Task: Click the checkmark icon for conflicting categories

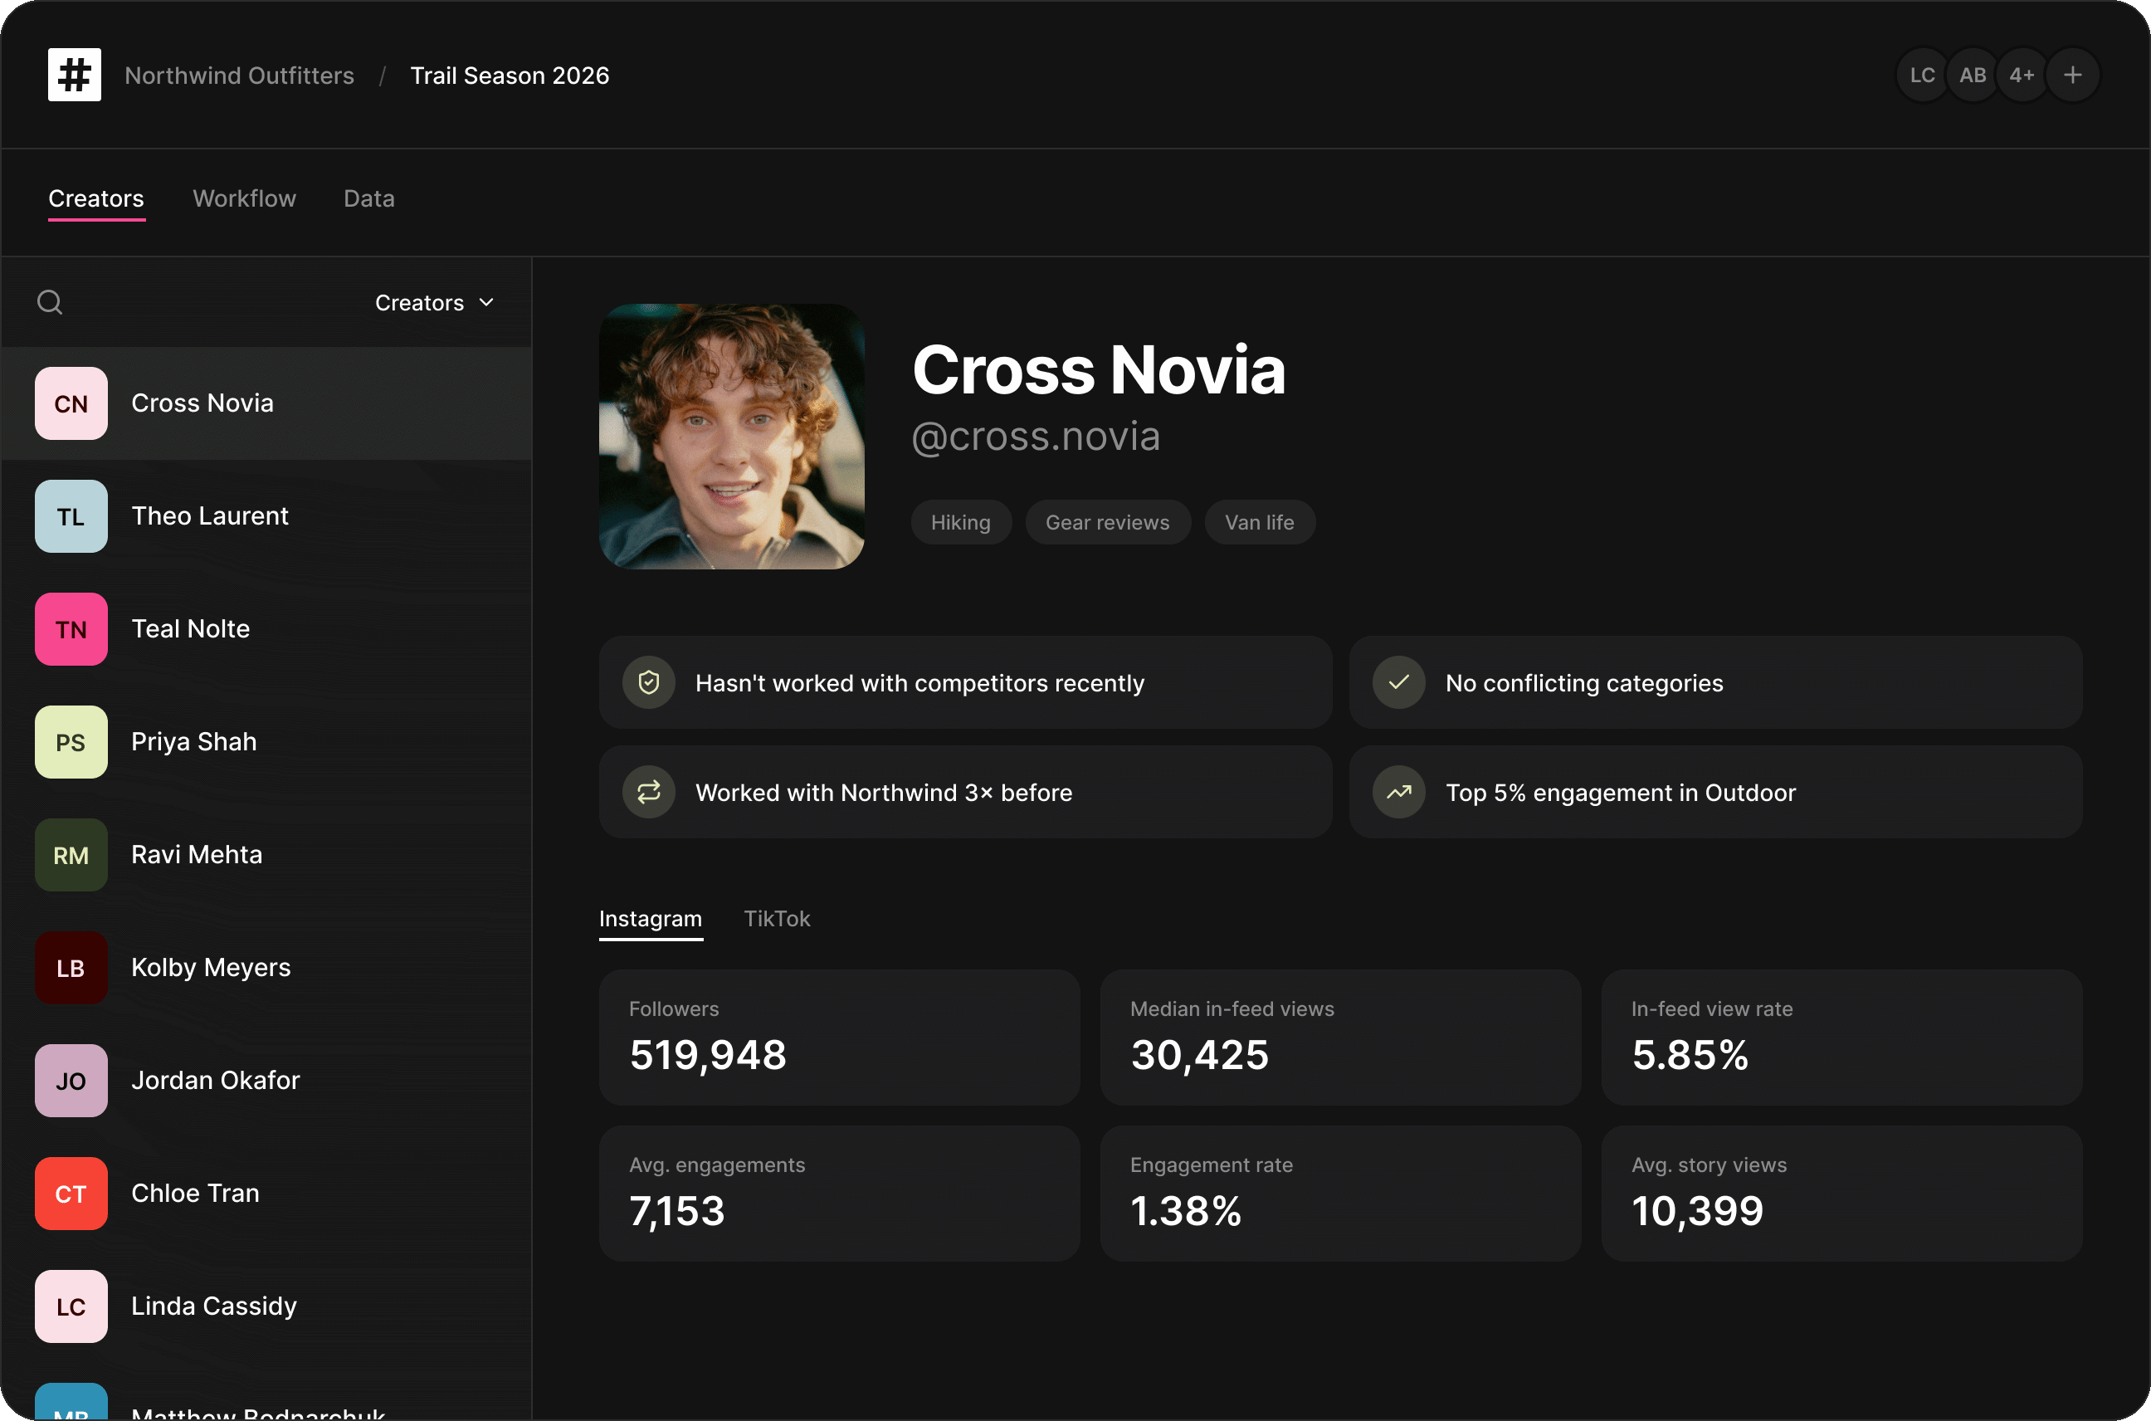Action: click(x=1399, y=682)
